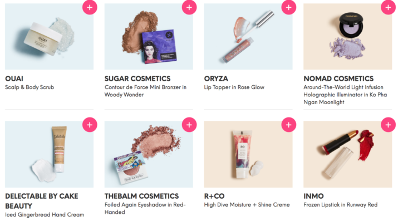The height and width of the screenshot is (221, 408).
Task: Add the Sugar Cosmetics bronzer via plus icon
Action: (189, 7)
